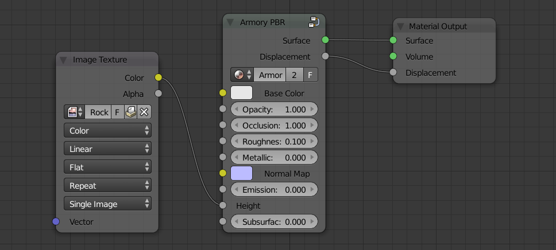Click the Base Color input socket
556x250 pixels.
click(x=223, y=93)
